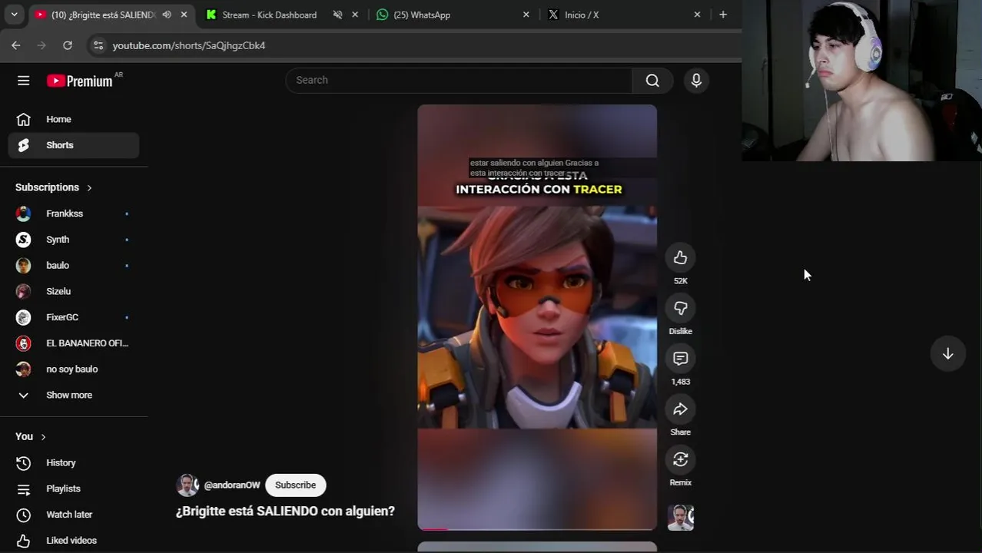Open Home in the sidebar
The image size is (982, 553).
pos(74,119)
